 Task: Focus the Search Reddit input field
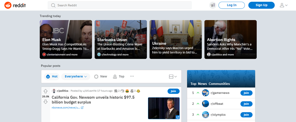tap(119, 5)
